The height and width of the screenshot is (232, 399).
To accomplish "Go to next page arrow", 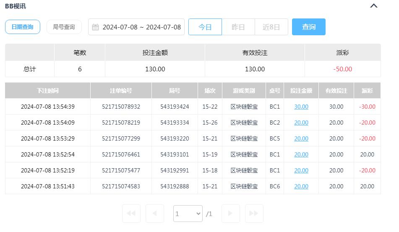I will pos(230,214).
